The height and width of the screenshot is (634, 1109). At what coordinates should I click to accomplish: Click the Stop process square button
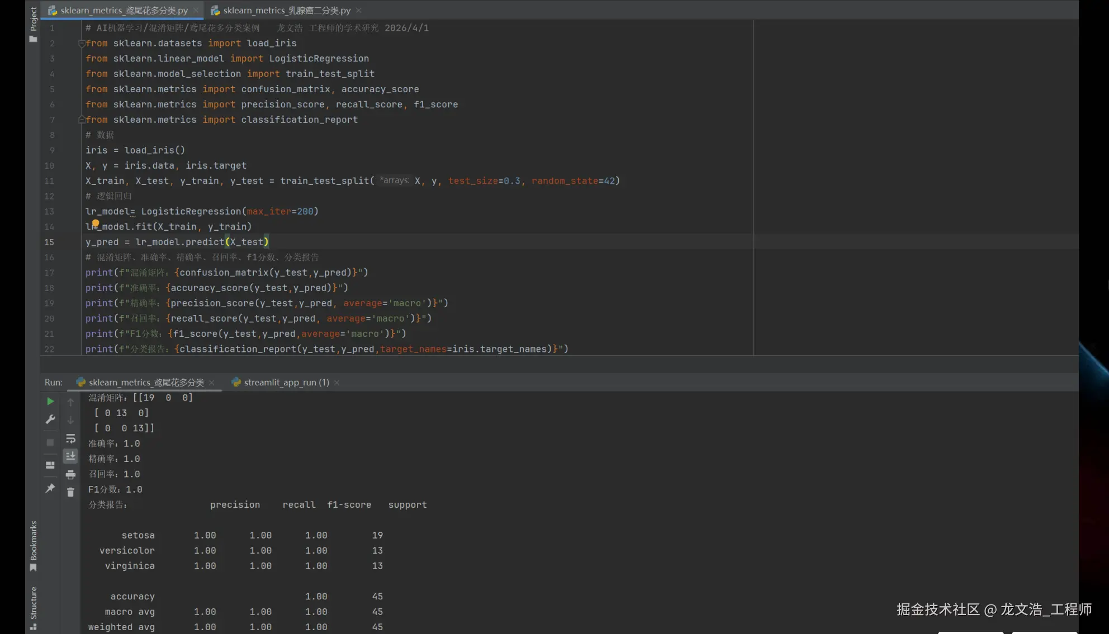pos(50,442)
